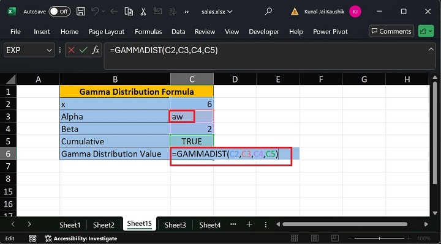This screenshot has width=441, height=244.
Task: Expand the formula bar chevron
Action: pos(431,50)
